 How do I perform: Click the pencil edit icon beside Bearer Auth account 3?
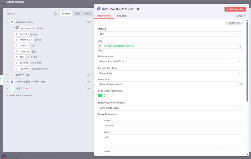(241, 84)
